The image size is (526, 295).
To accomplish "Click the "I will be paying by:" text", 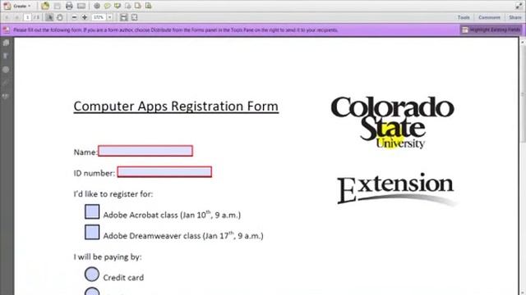I will [108, 256].
